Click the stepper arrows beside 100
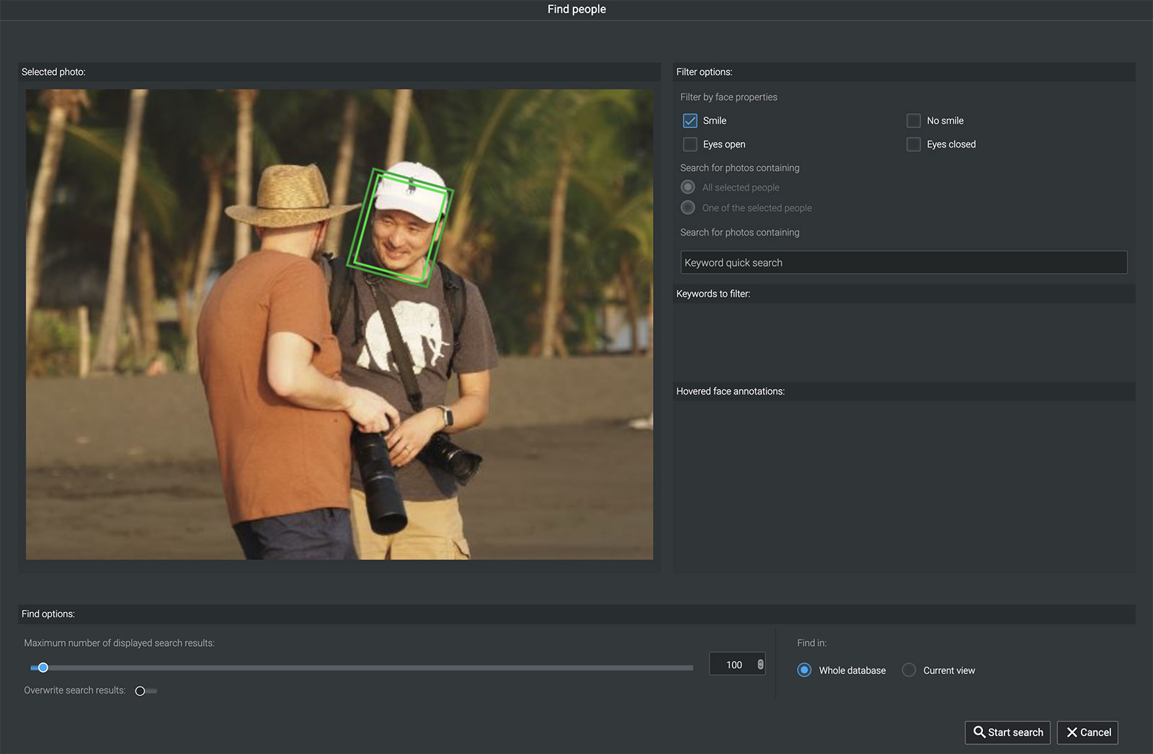1153x754 pixels. pyautogui.click(x=760, y=665)
